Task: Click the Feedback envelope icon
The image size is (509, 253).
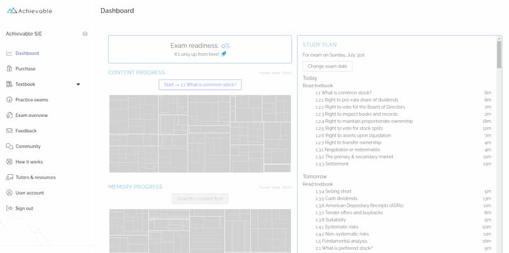Action: (9, 131)
